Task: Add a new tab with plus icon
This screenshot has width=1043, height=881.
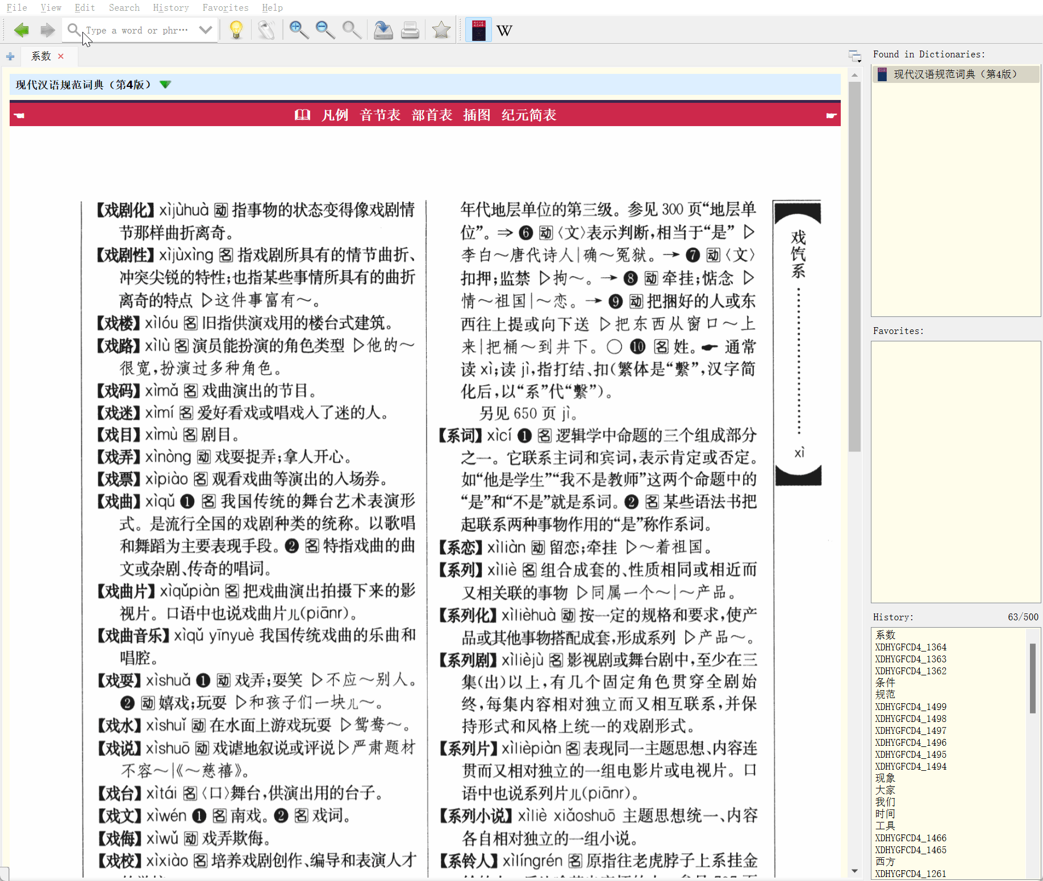Action: (x=10, y=56)
